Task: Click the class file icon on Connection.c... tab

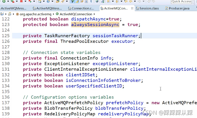Action: click(x=69, y=9)
